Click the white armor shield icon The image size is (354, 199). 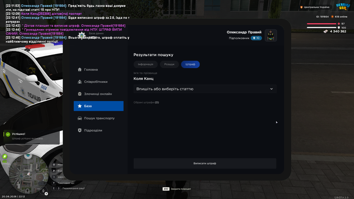pos(339,28)
